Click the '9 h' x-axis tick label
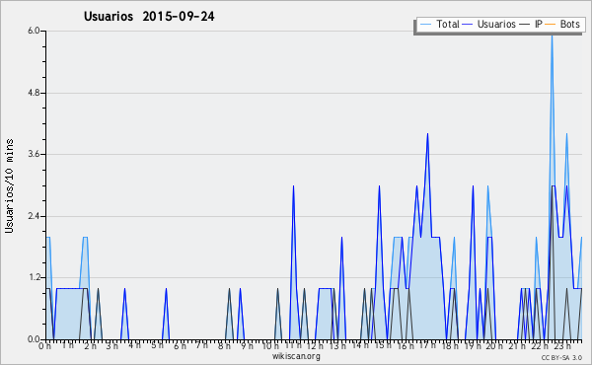Screen dimensions: 592x365 pos(247,345)
